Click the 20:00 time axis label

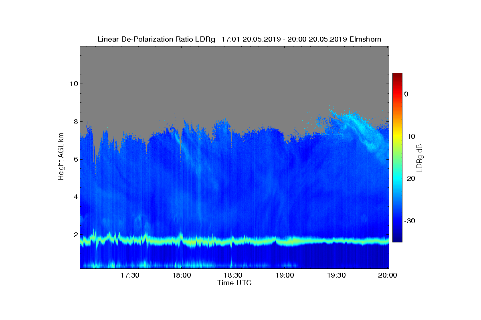tap(388, 276)
